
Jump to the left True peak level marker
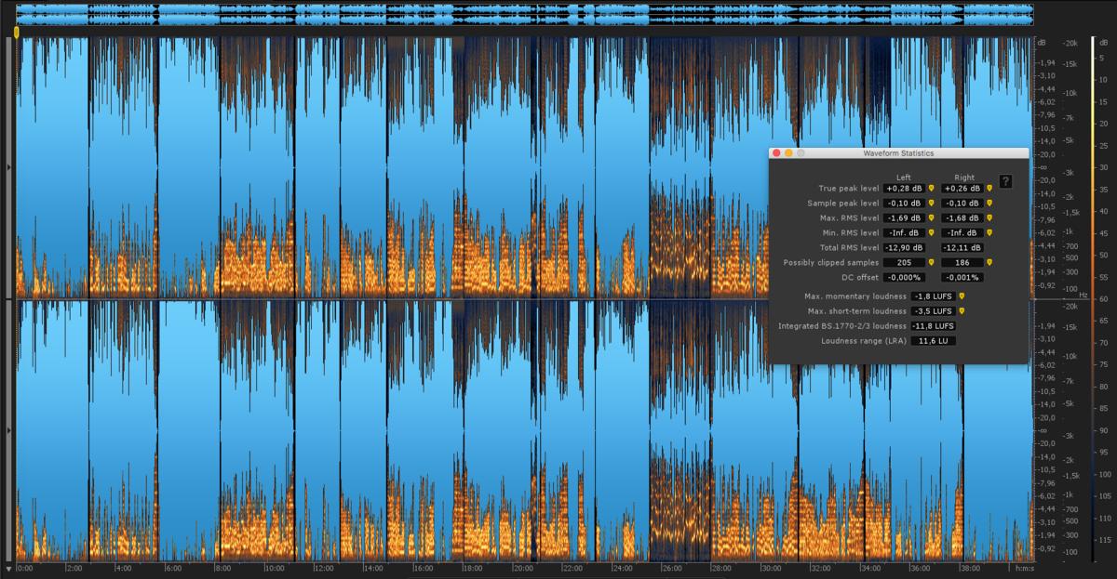click(x=931, y=189)
